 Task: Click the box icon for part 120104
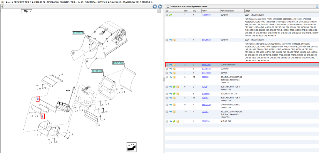coord(174,98)
